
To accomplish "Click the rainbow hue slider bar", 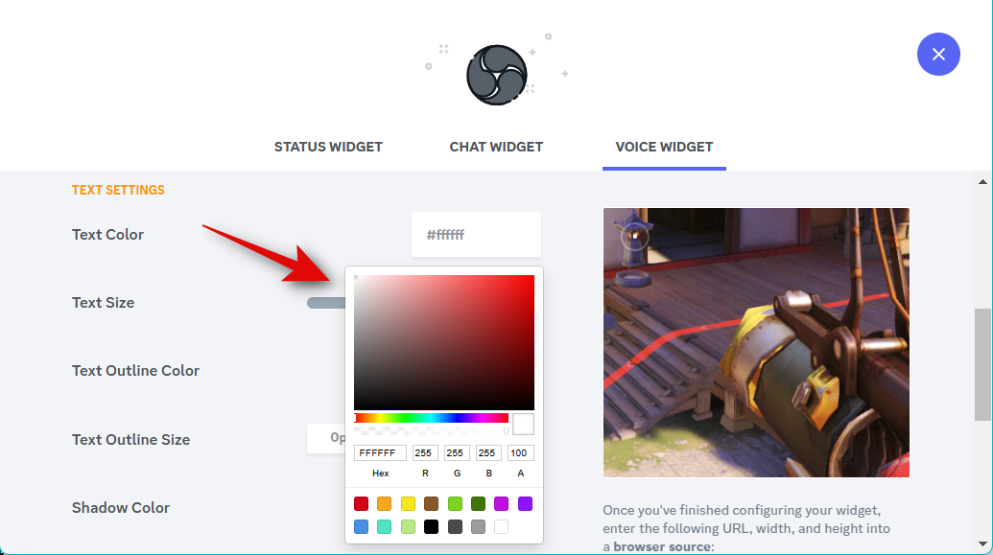I will (432, 418).
